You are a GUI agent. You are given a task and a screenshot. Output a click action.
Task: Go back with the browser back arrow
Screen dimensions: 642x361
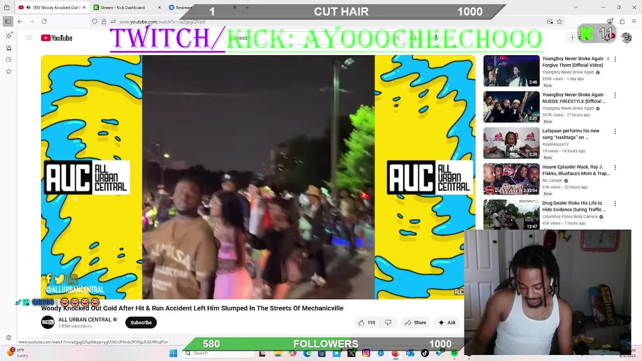point(20,22)
